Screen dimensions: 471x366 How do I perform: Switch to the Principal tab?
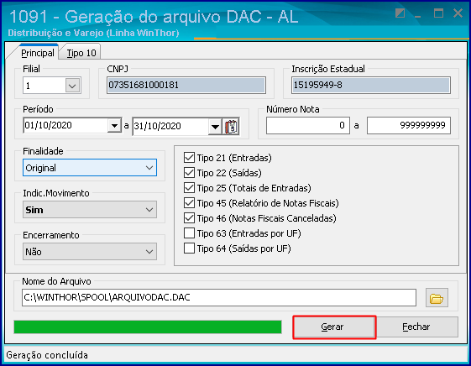38,53
